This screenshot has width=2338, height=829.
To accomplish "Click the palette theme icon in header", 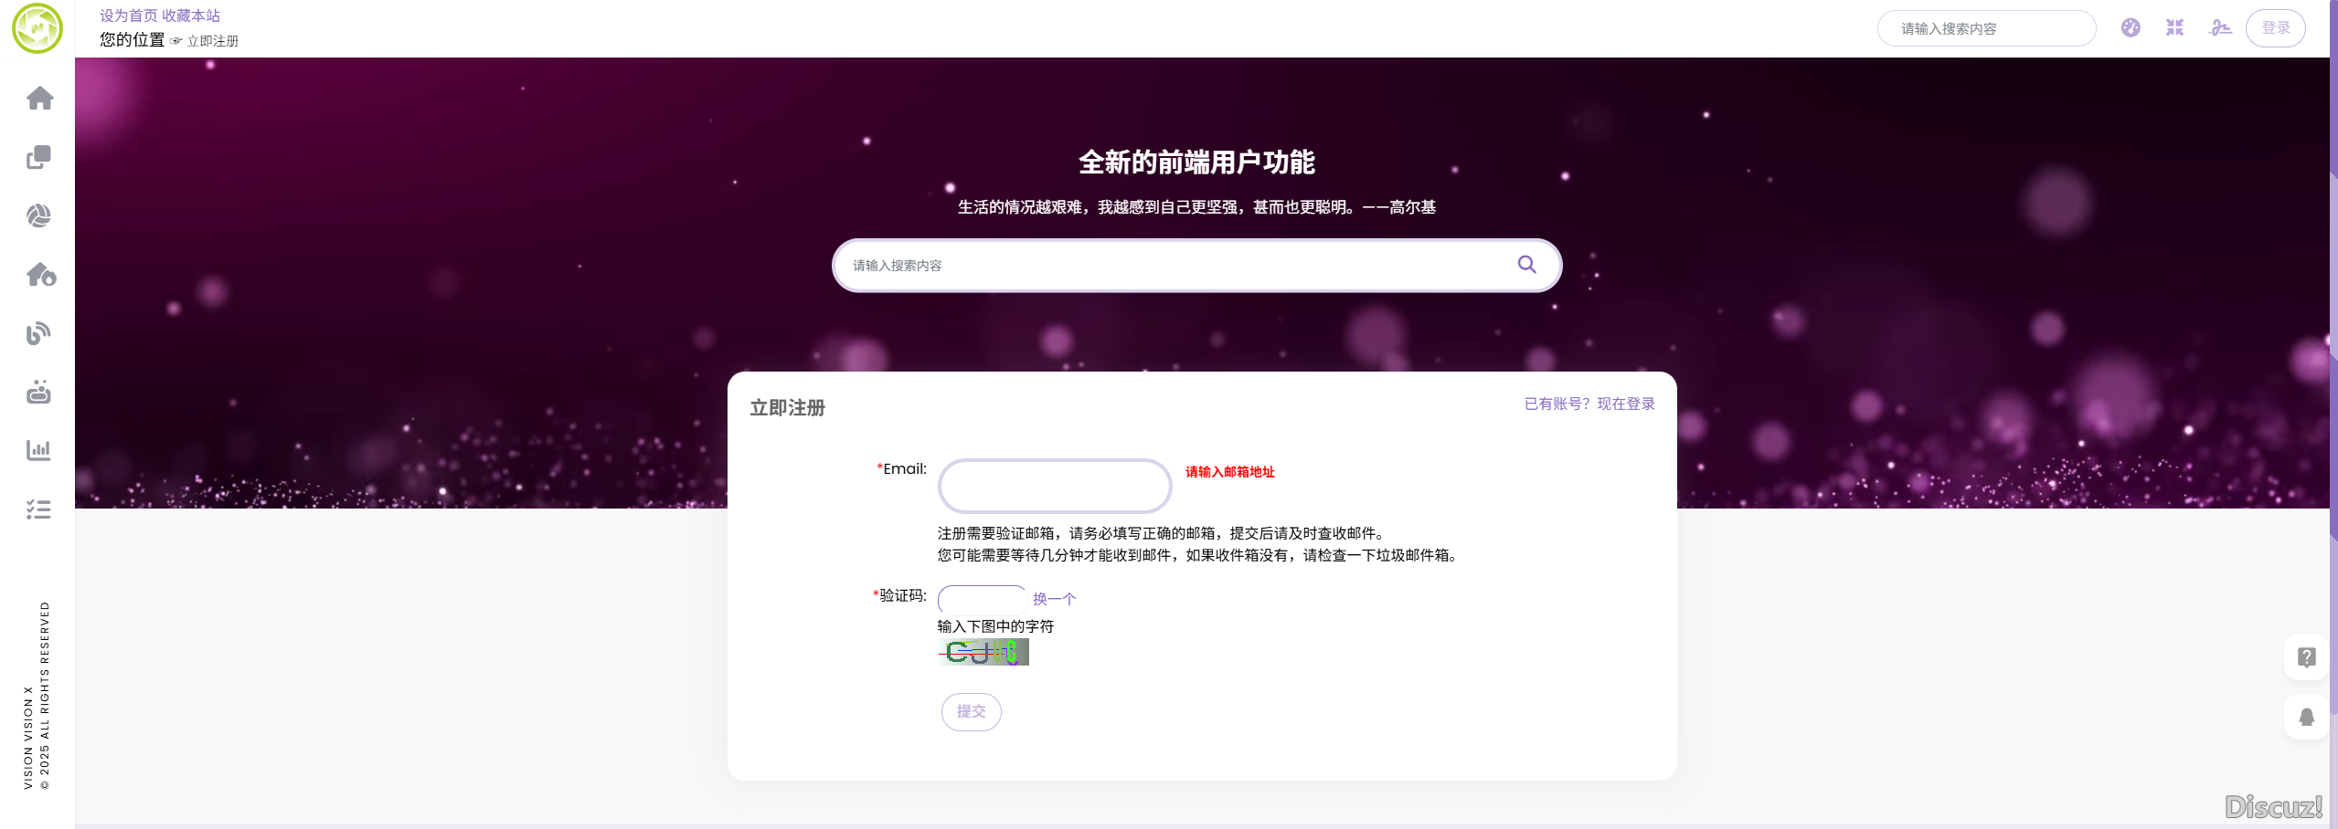I will [2131, 28].
